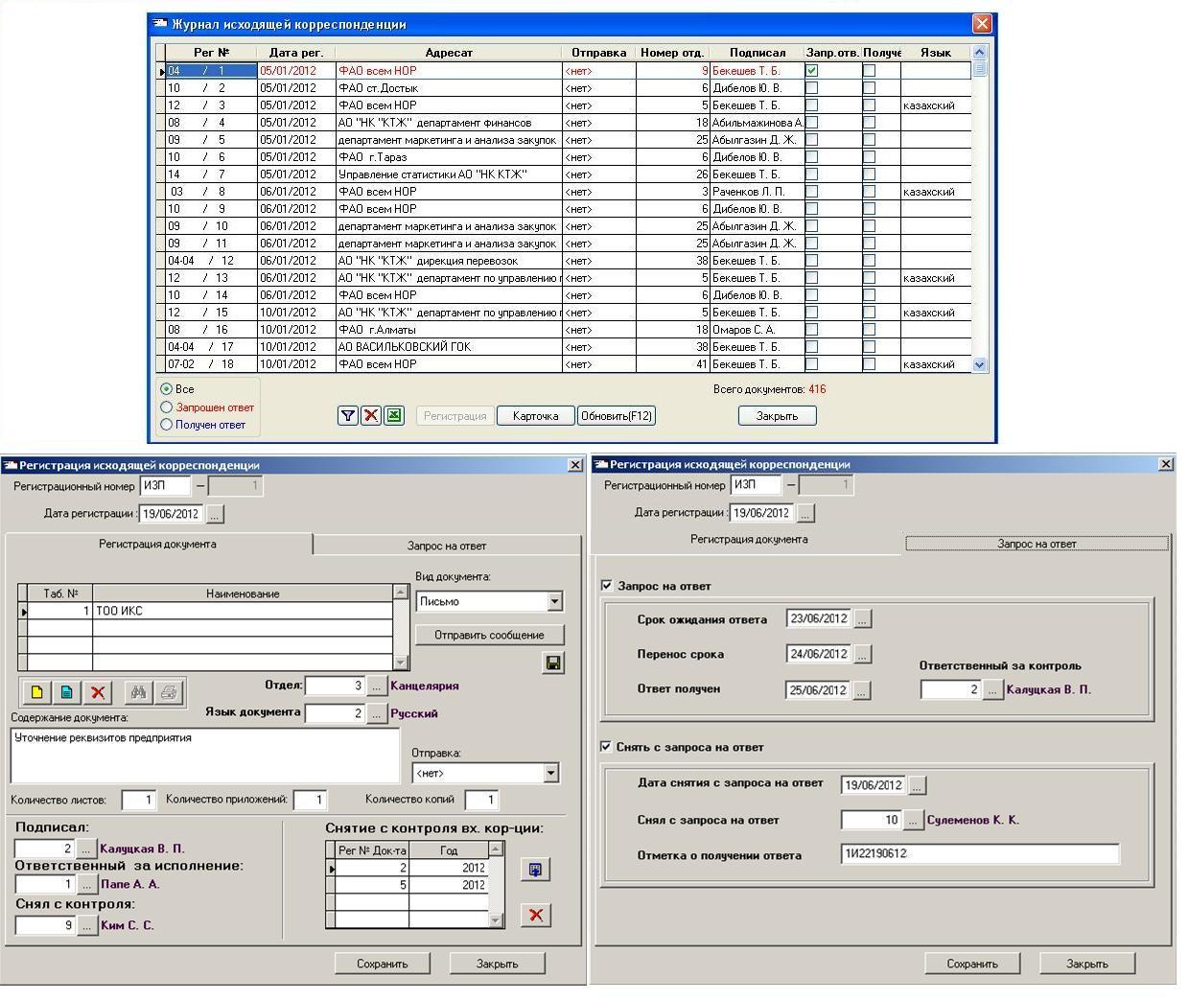
Task: Toggle the Запрос на ответ checkbox
Action: click(x=606, y=585)
